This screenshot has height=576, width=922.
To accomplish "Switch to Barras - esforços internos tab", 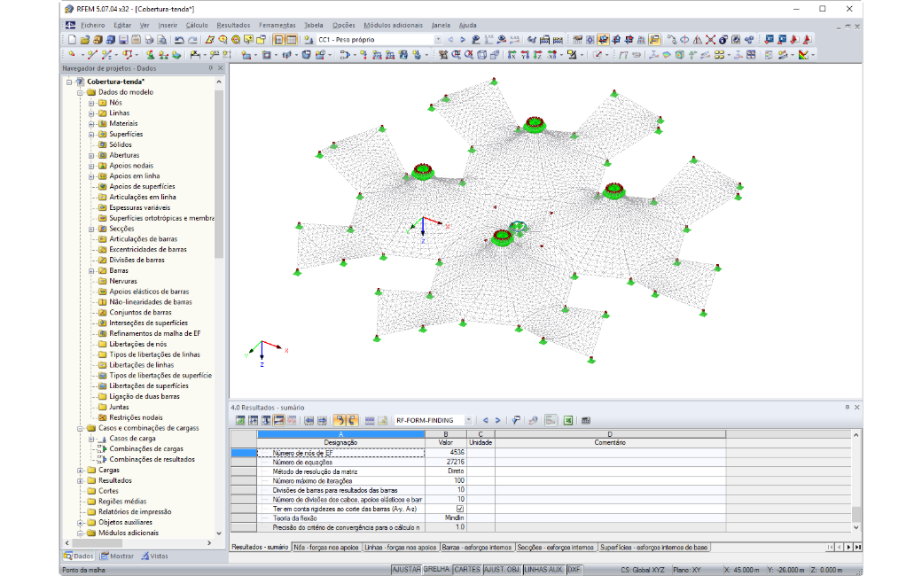I will pyautogui.click(x=477, y=548).
